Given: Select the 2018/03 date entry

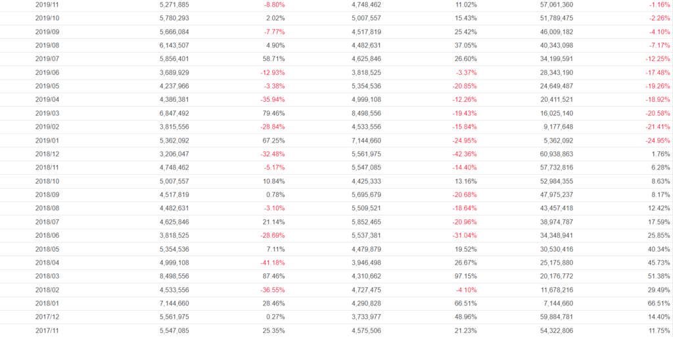Looking at the screenshot, I should 45,276.
